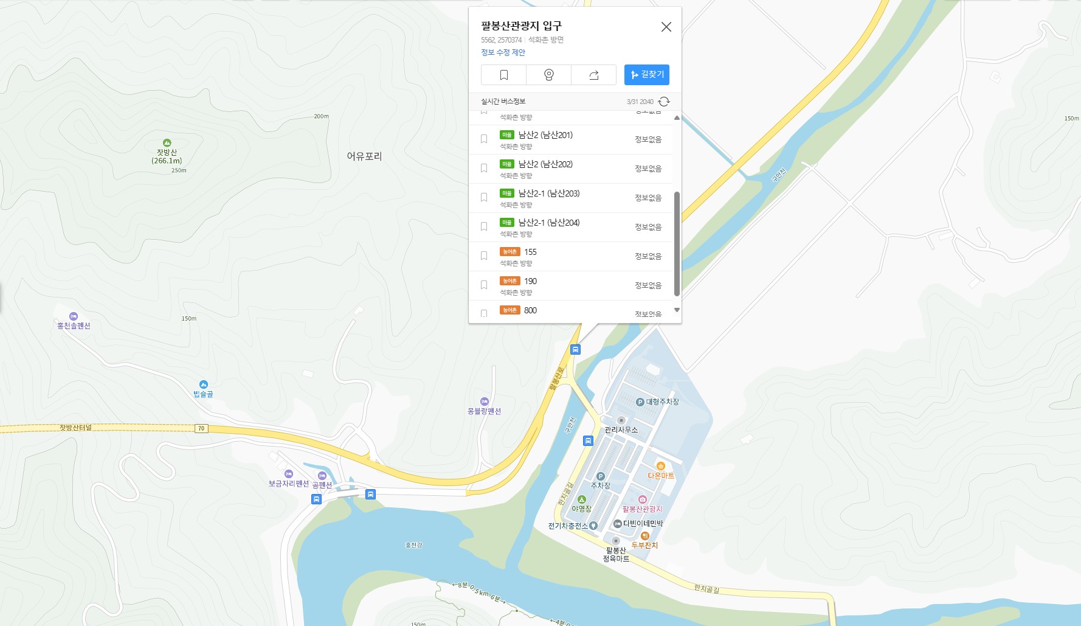
Task: Click the route 70 road shield
Action: tap(201, 428)
